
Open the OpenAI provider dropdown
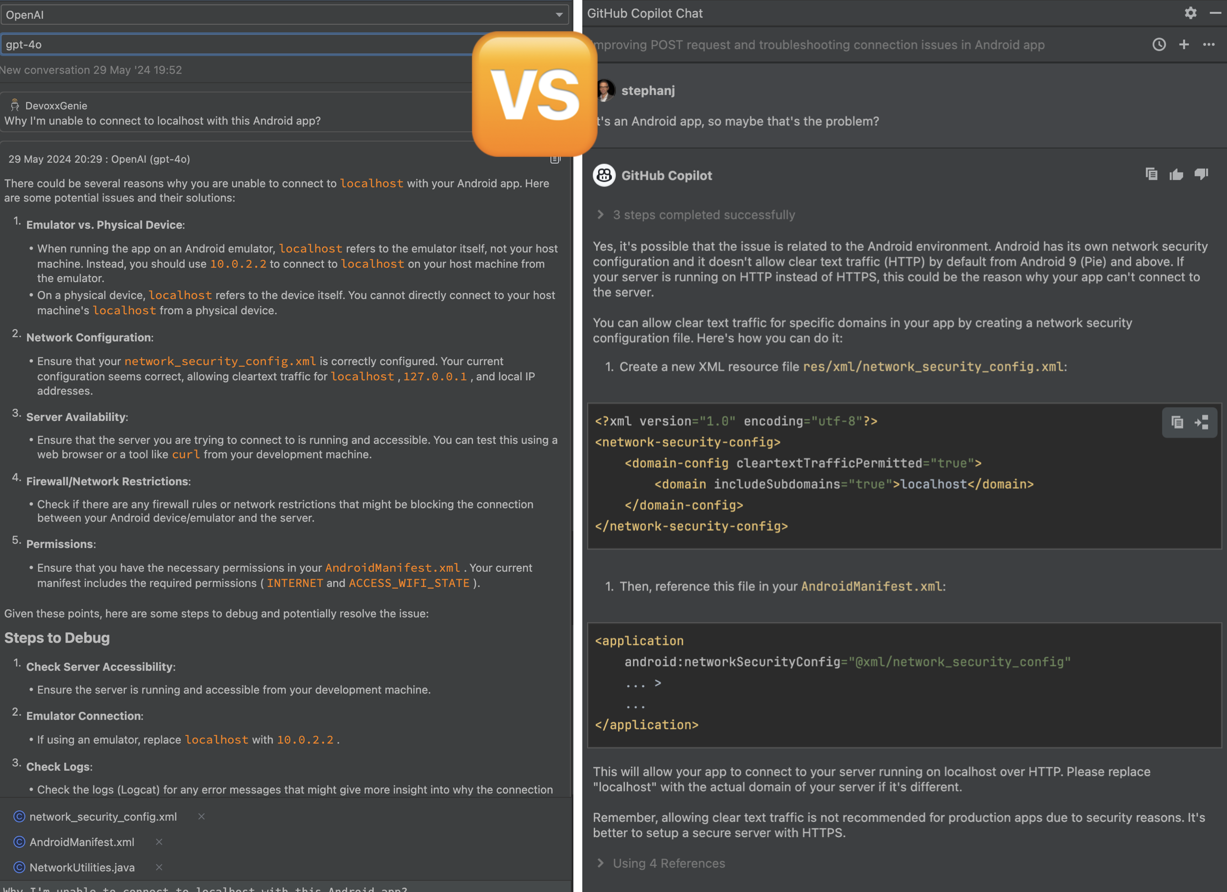[x=285, y=15]
